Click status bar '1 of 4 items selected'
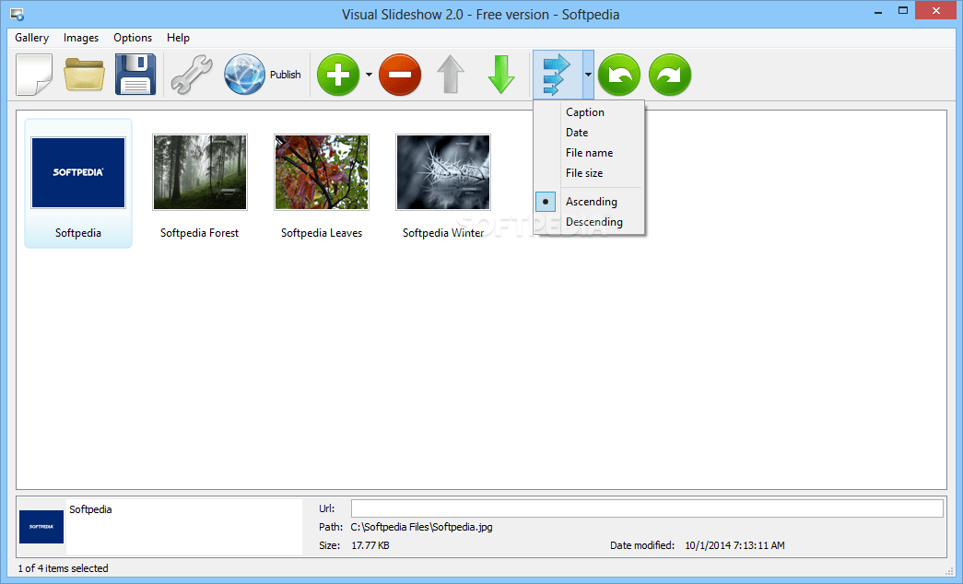The image size is (963, 584). tap(63, 568)
